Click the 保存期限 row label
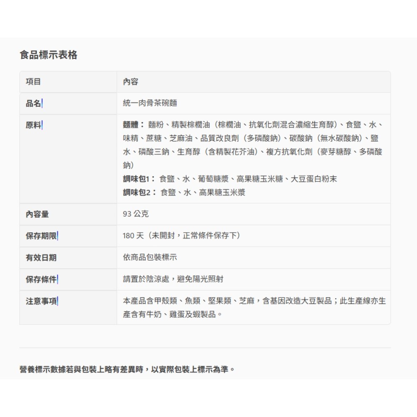This screenshot has height=417, width=417. point(41,236)
